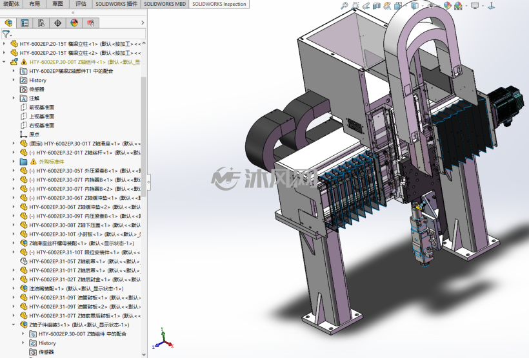
Task: Open the PropertyManager tab
Action: tap(25, 23)
